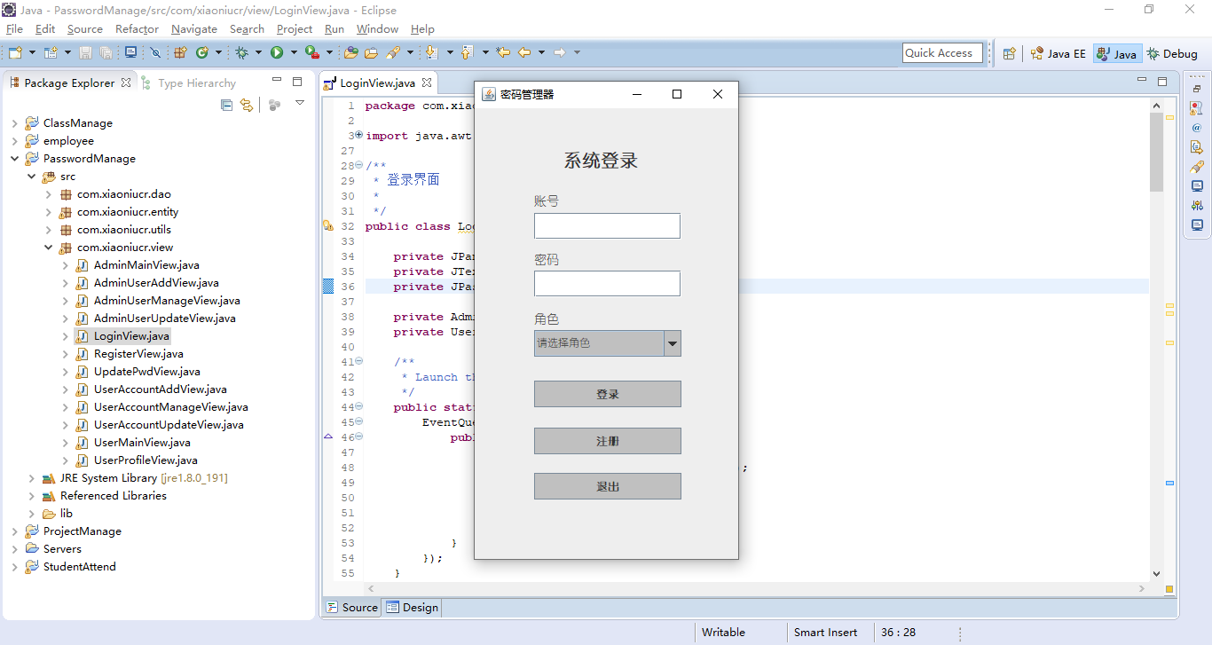Click the New Java Class icon
1212x645 pixels.
pos(202,52)
